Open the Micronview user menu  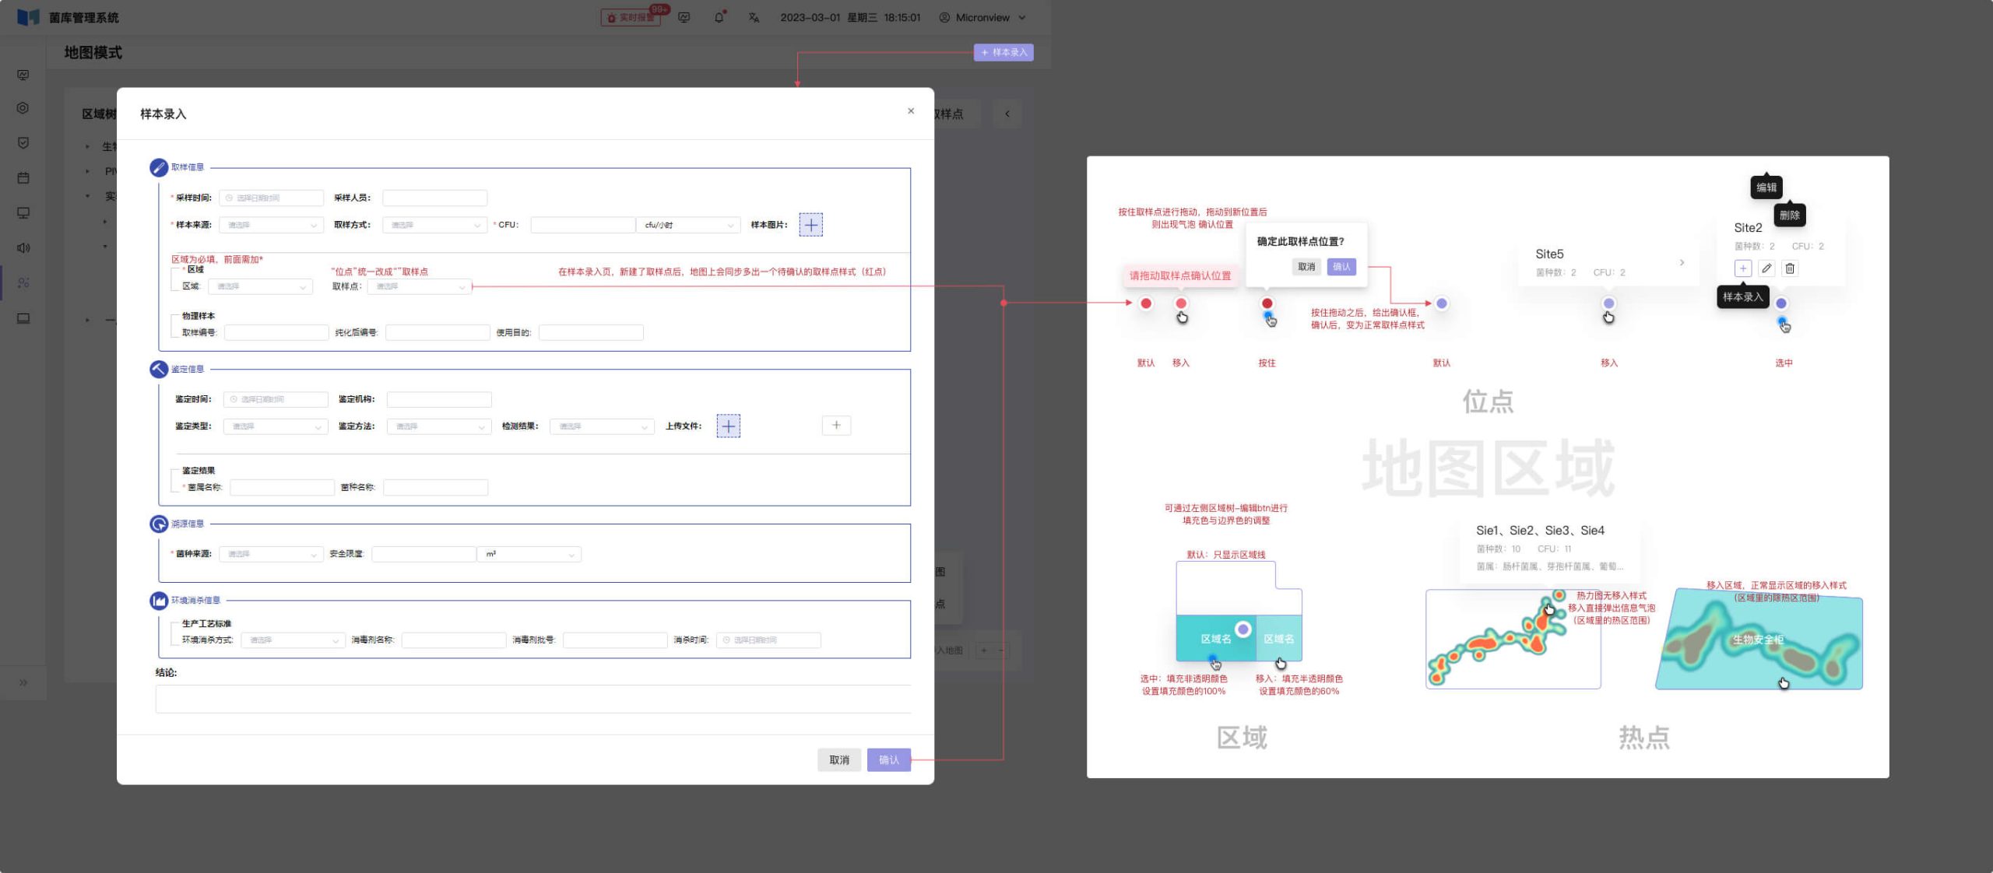click(x=982, y=17)
